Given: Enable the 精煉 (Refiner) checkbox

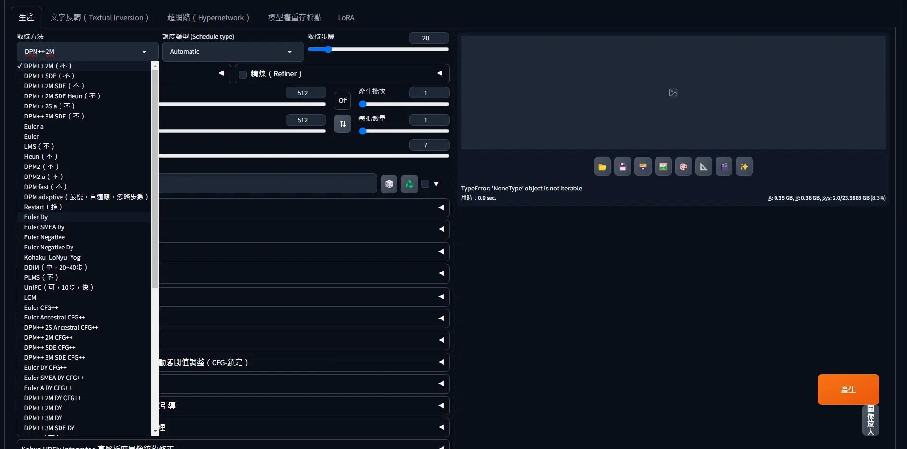Looking at the screenshot, I should point(243,74).
